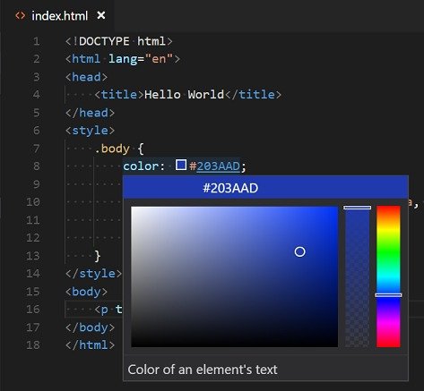Click the inline color swatch before #203AAD

tap(181, 165)
